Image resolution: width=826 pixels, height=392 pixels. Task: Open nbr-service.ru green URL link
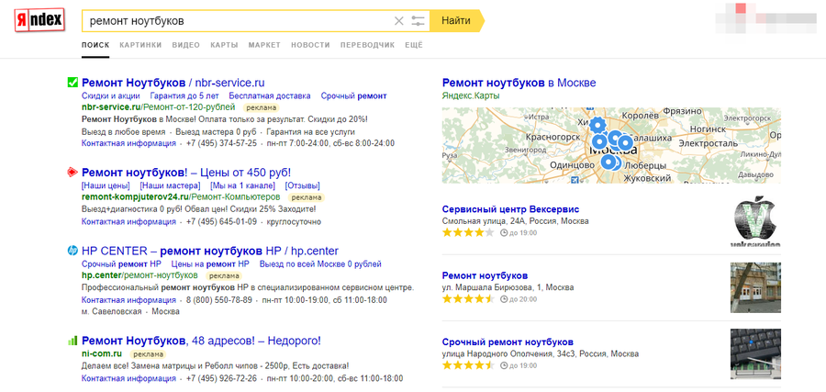tap(159, 107)
